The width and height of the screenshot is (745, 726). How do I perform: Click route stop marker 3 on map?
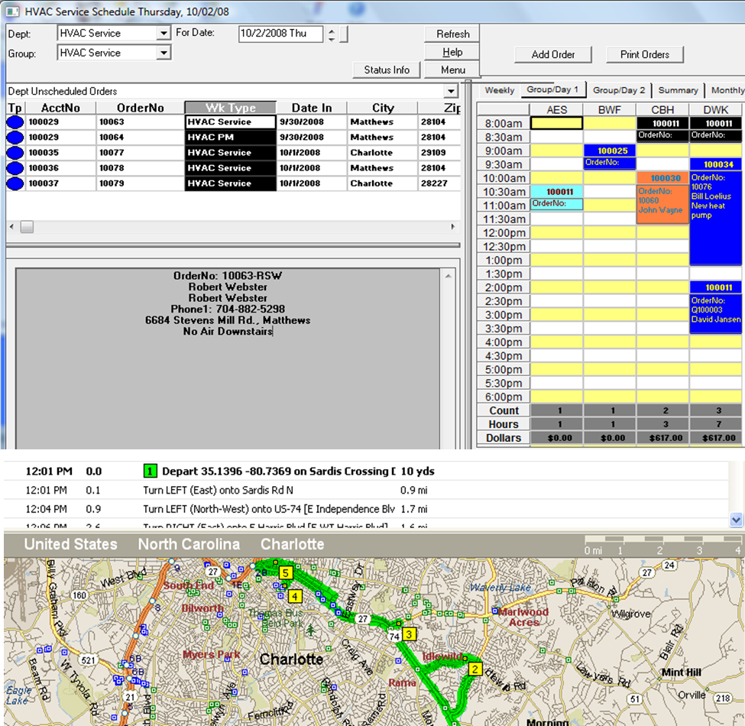[x=410, y=634]
